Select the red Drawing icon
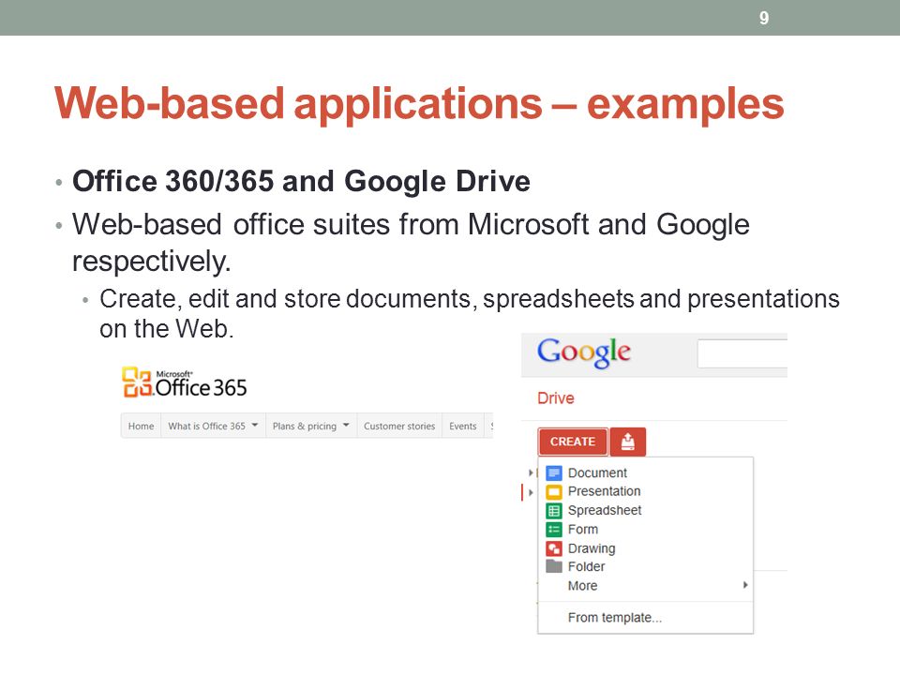The height and width of the screenshot is (675, 900). tap(554, 548)
